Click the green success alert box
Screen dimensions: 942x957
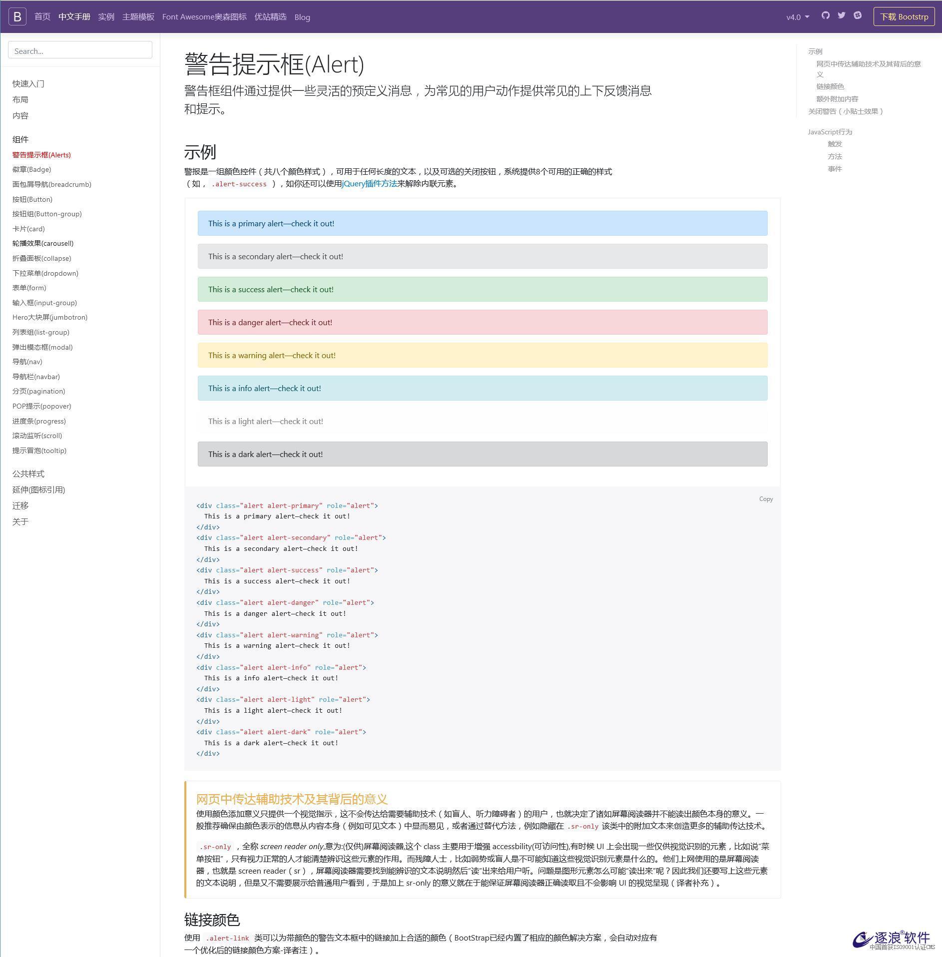pos(482,289)
